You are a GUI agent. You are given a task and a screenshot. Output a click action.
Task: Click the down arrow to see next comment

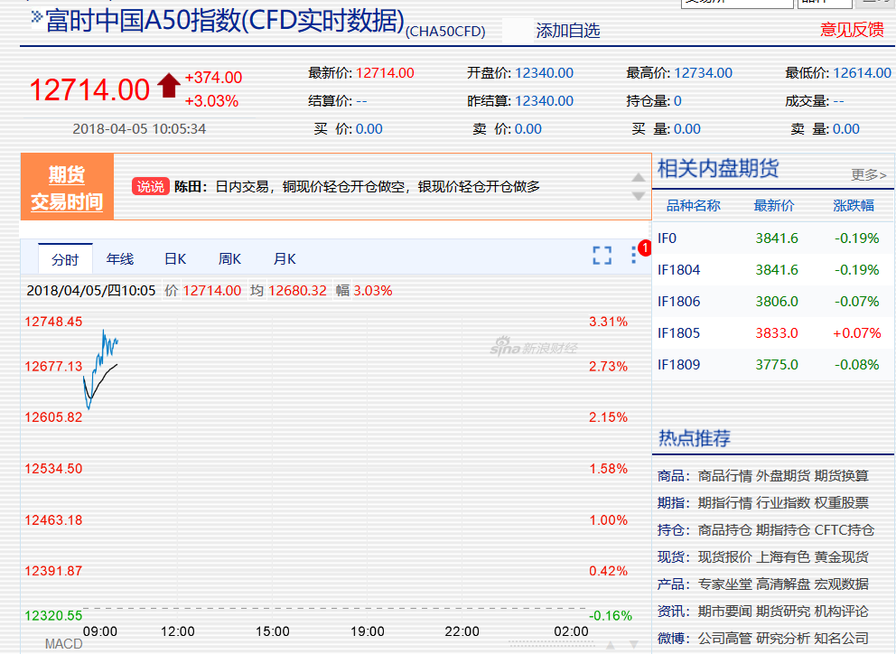pyautogui.click(x=639, y=196)
